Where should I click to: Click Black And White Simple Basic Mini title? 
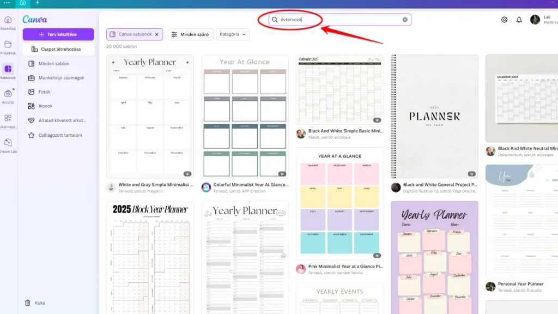point(345,131)
